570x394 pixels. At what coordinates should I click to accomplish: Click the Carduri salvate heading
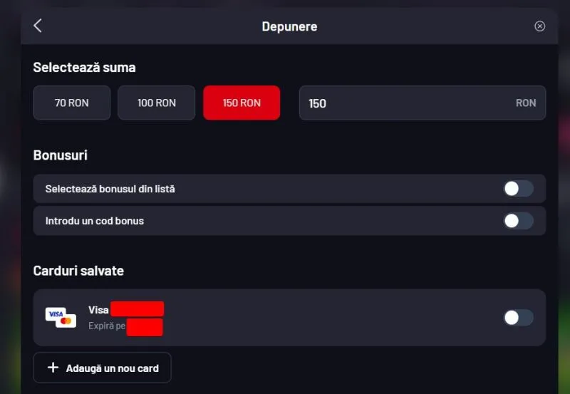coord(78,271)
